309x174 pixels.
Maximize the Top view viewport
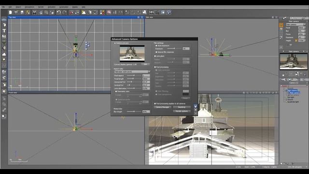(141, 17)
